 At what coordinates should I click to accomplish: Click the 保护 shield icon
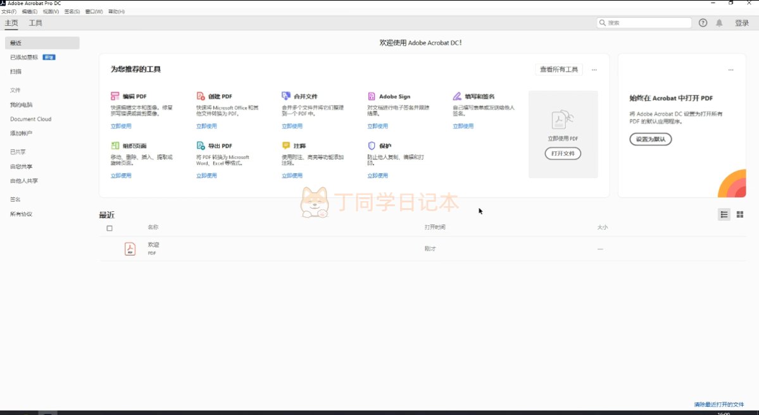pos(372,146)
